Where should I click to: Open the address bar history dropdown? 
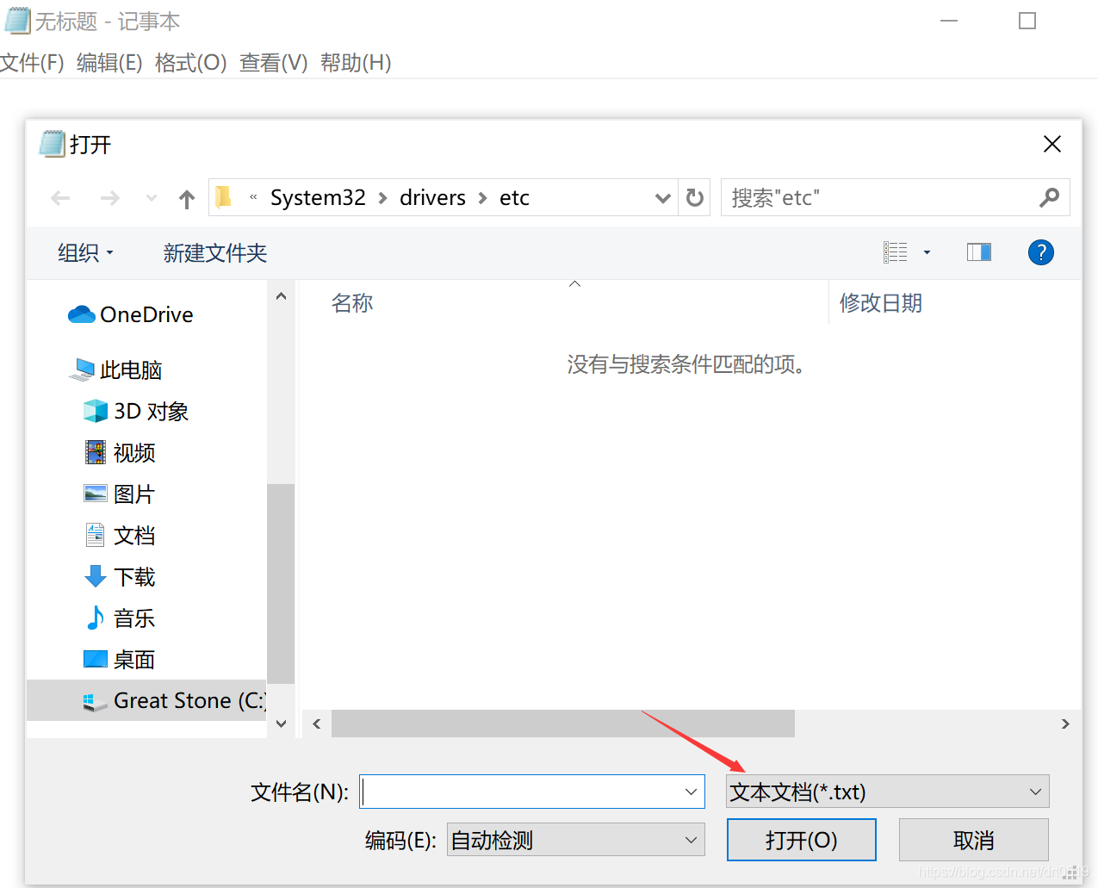click(662, 199)
